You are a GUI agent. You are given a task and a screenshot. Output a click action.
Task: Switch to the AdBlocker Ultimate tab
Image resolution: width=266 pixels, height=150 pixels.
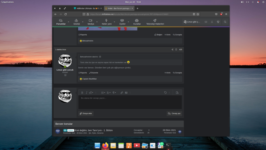87,8
